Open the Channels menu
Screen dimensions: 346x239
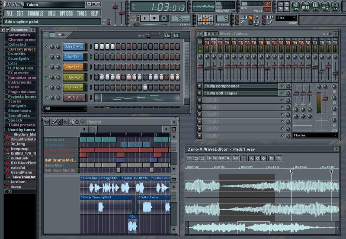35,13
